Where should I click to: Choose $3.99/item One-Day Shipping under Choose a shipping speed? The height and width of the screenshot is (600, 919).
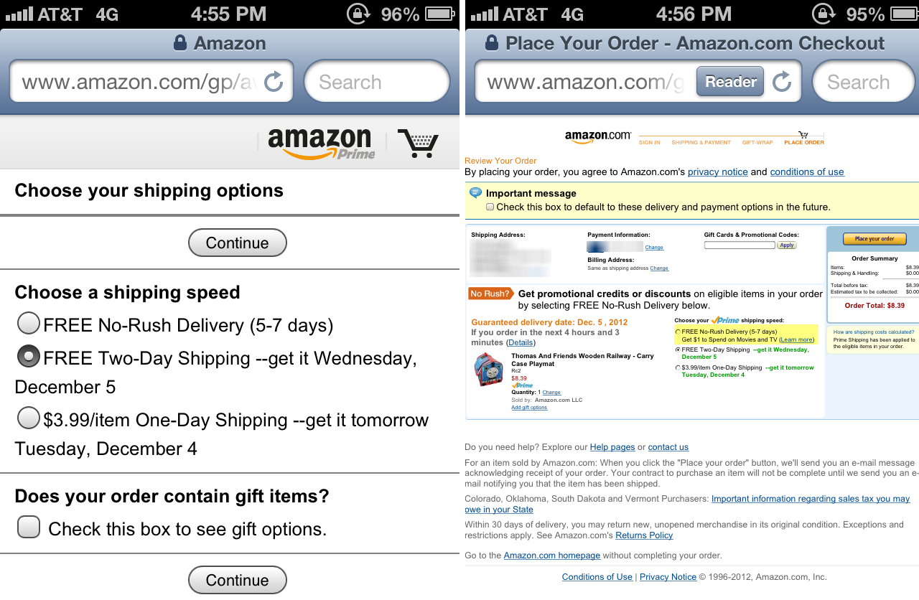click(x=29, y=418)
